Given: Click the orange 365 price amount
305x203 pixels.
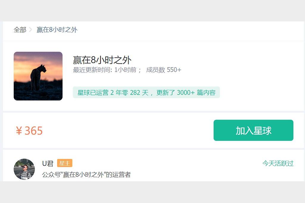Looking at the screenshot, I should (33, 131).
